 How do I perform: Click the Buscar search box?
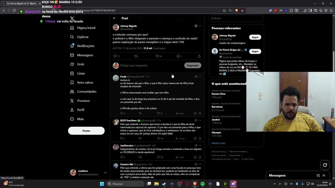tap(237, 18)
